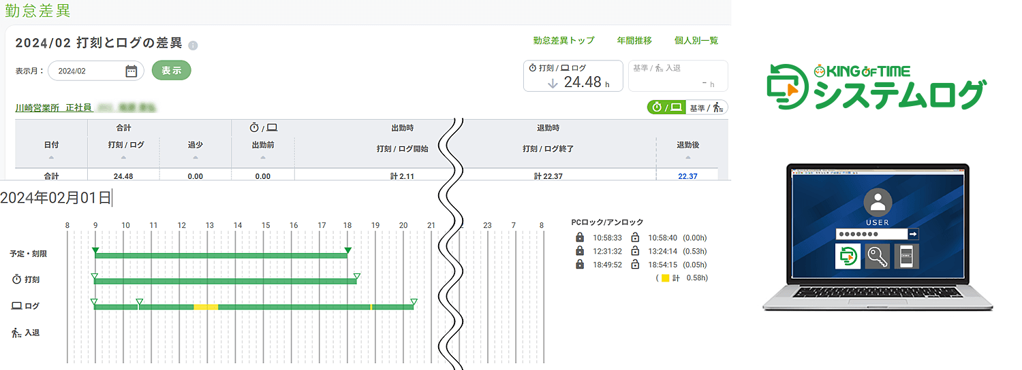
Task: Open the 年間推移 tab link
Action: pos(634,41)
